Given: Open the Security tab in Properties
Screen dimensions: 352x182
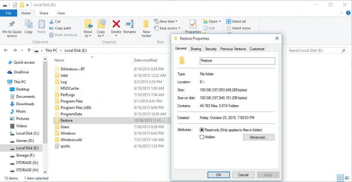Looking at the screenshot, I should pyautogui.click(x=211, y=49).
